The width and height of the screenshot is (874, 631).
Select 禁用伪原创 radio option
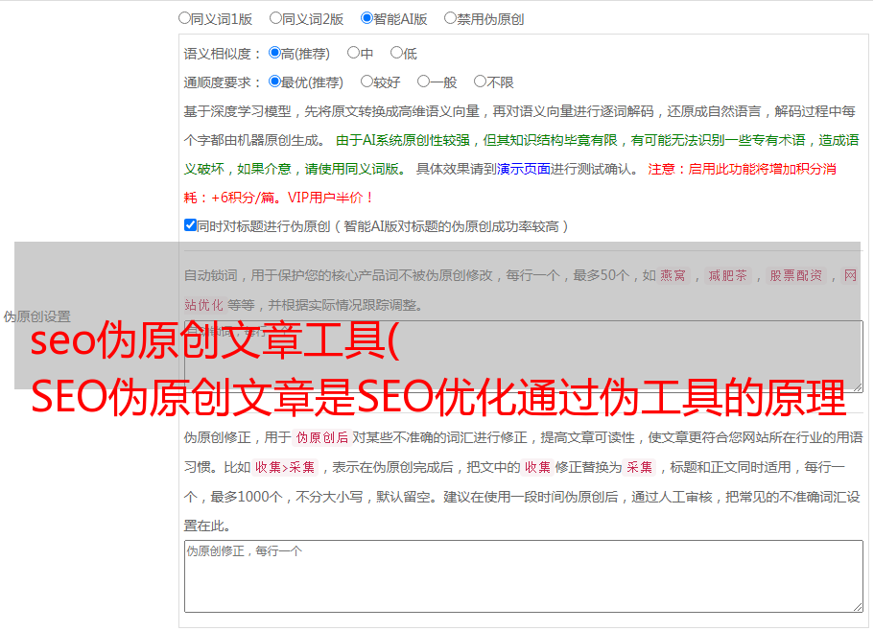[450, 18]
